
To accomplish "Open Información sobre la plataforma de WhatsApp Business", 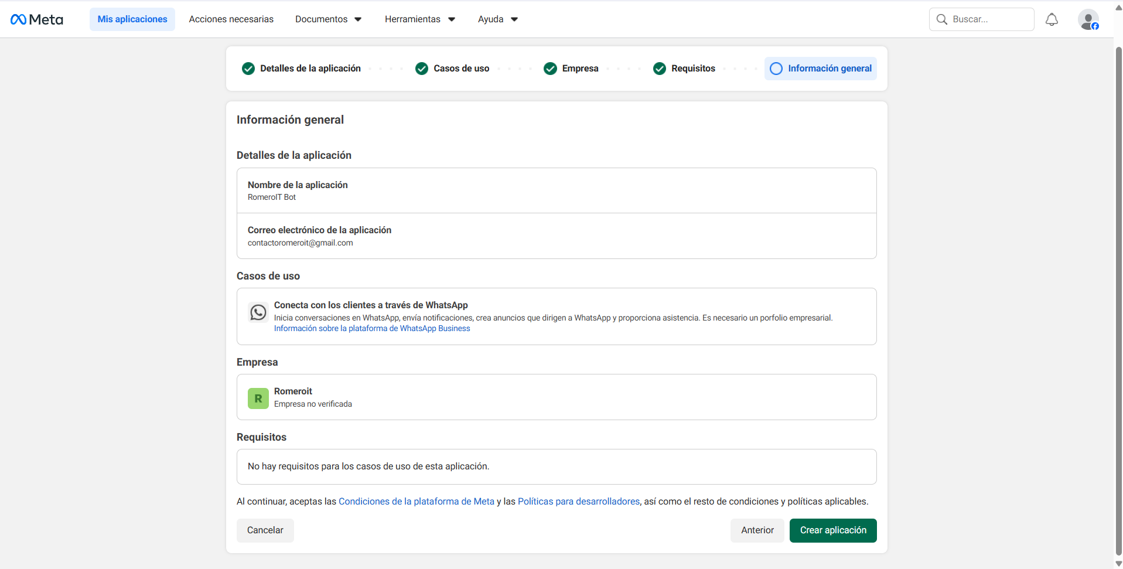I will click(372, 329).
